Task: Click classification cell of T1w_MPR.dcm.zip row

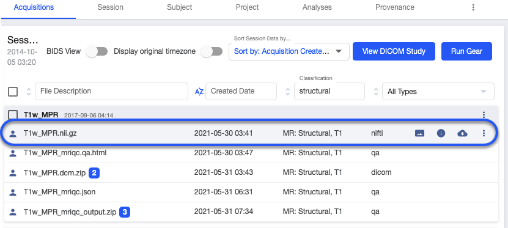Action: pyautogui.click(x=312, y=172)
